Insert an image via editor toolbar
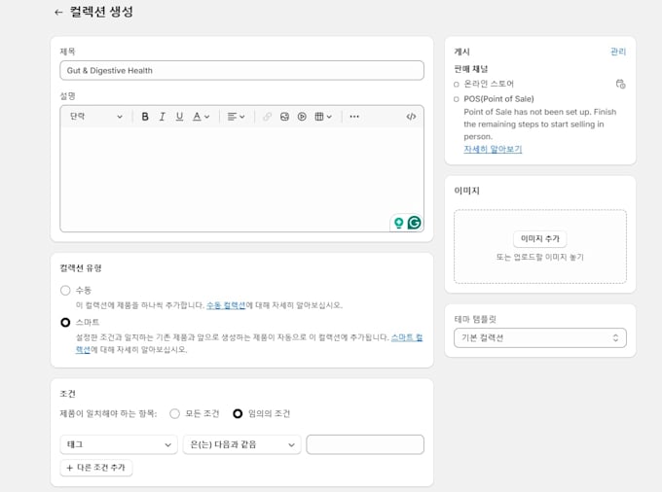Image resolution: width=662 pixels, height=492 pixels. coord(284,117)
